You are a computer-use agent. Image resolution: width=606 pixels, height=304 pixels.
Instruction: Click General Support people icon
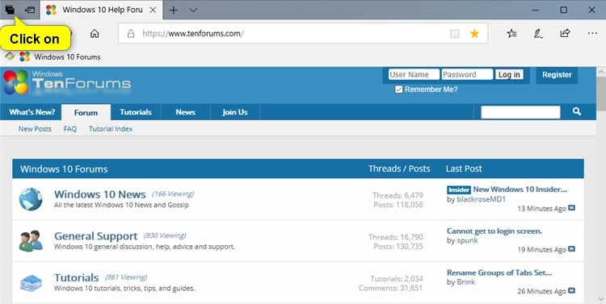click(31, 241)
